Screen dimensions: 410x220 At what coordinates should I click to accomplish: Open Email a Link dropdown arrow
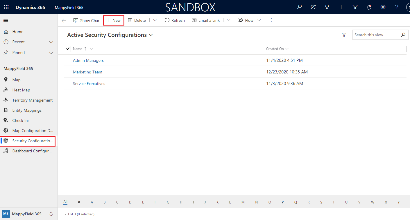pyautogui.click(x=228, y=20)
